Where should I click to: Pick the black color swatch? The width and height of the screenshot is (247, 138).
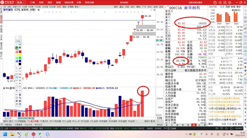point(20,64)
